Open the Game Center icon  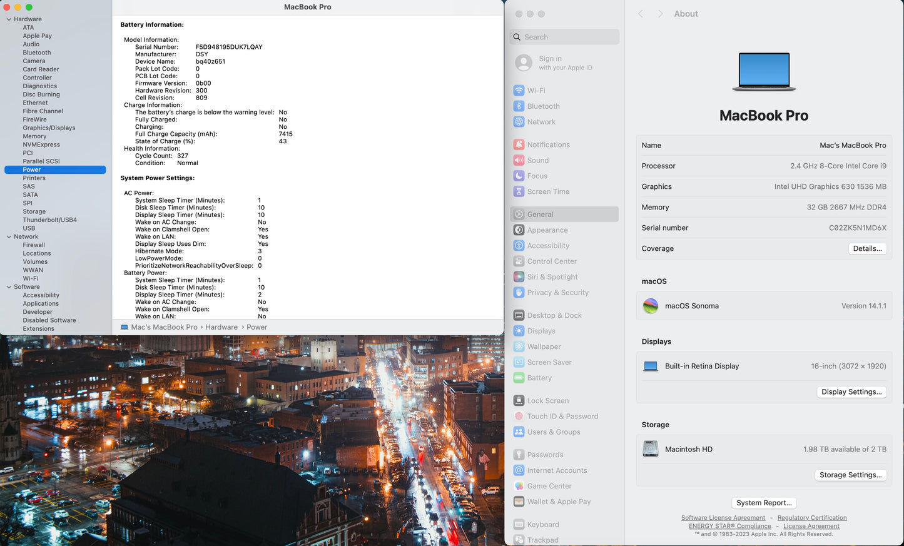[519, 486]
